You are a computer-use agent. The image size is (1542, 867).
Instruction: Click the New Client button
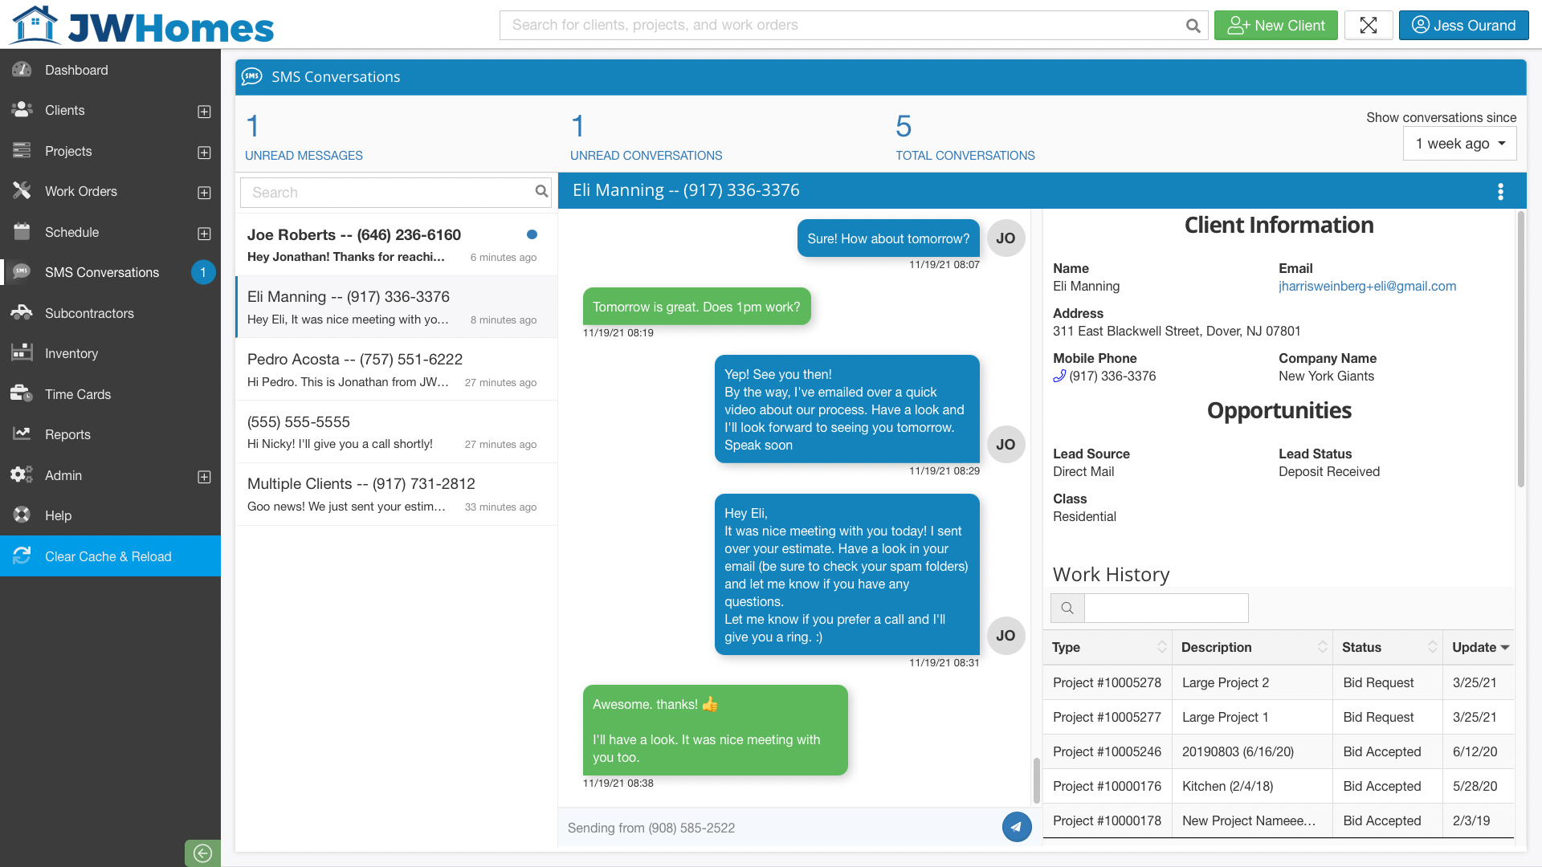tap(1275, 25)
